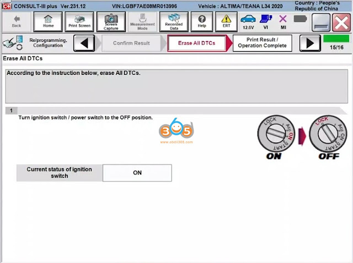The width and height of the screenshot is (353, 263).
Task: Go back with the Back button
Action: pyautogui.click(x=16, y=22)
